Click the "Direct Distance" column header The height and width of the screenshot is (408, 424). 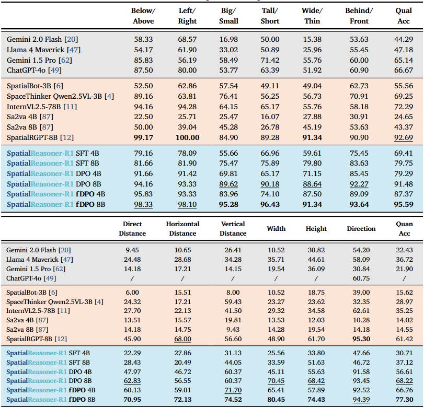click(132, 229)
